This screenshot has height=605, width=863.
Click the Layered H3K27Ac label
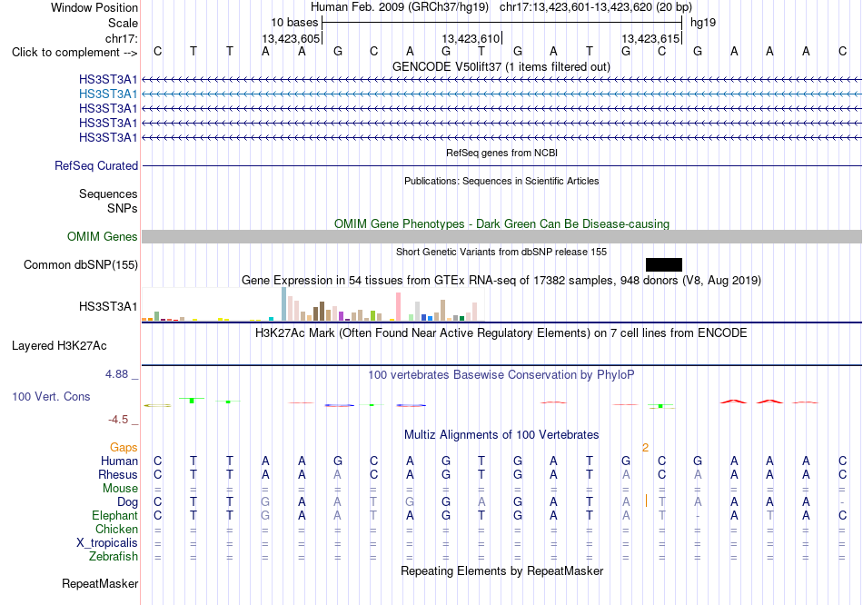(x=59, y=346)
